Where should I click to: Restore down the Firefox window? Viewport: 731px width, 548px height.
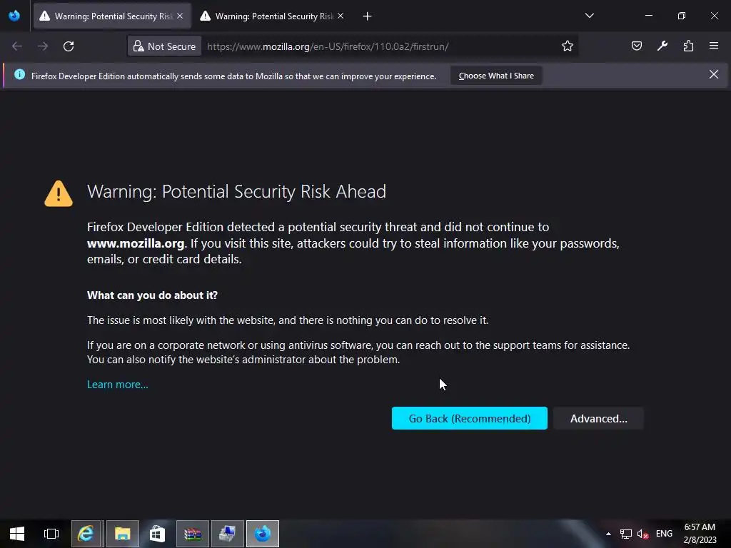pyautogui.click(x=682, y=16)
